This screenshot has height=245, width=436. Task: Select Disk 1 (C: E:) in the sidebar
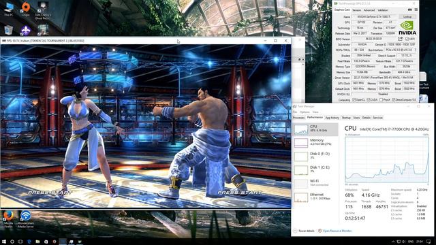click(315, 169)
